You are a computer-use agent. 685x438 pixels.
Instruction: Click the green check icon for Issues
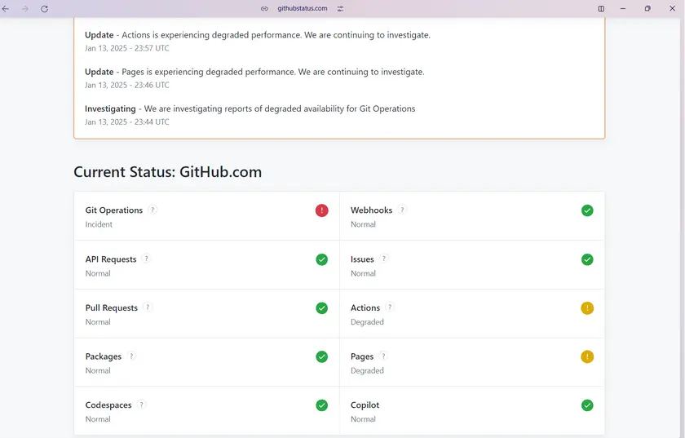click(587, 259)
